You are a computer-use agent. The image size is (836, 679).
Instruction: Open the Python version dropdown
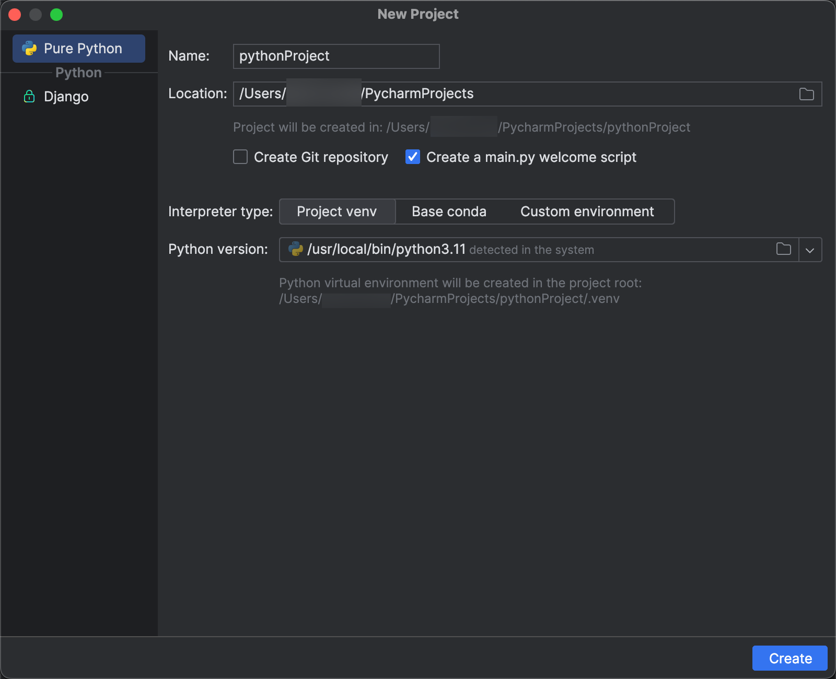(810, 250)
